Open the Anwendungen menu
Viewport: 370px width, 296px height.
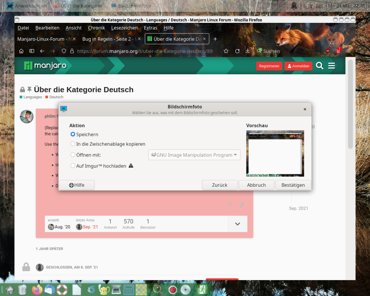(x=27, y=6)
